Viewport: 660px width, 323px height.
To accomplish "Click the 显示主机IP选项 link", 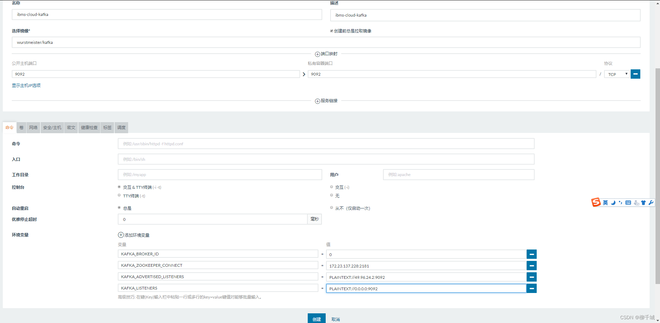I will click(x=26, y=86).
